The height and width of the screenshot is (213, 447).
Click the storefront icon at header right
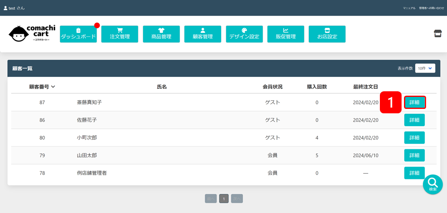tap(438, 34)
